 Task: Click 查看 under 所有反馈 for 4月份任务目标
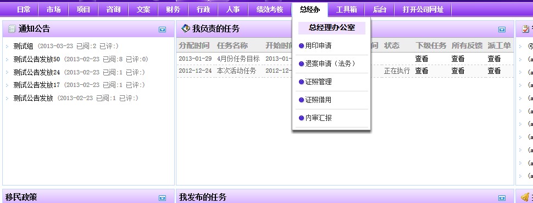click(458, 59)
